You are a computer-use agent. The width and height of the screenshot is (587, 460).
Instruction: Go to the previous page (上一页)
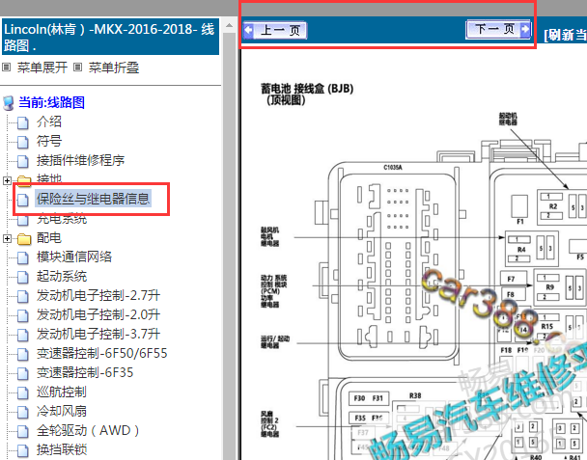275,30
